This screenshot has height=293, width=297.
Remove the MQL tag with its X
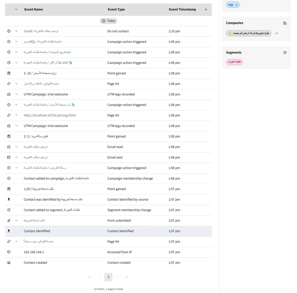pyautogui.click(x=237, y=5)
